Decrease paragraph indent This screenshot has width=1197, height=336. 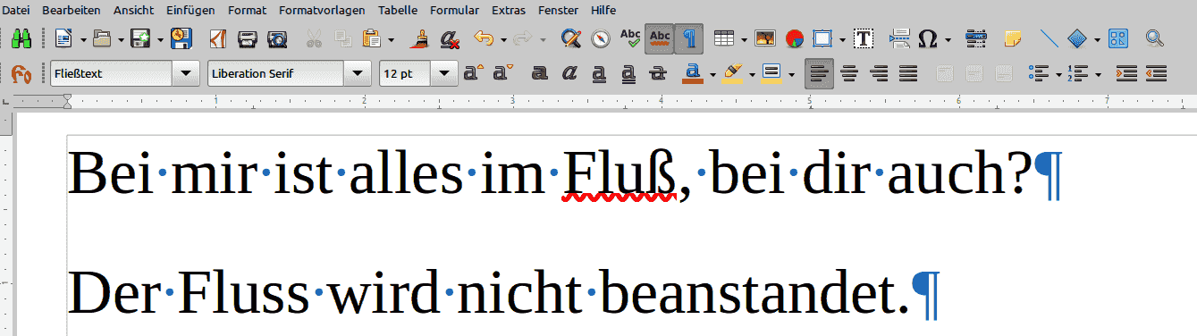[1157, 73]
